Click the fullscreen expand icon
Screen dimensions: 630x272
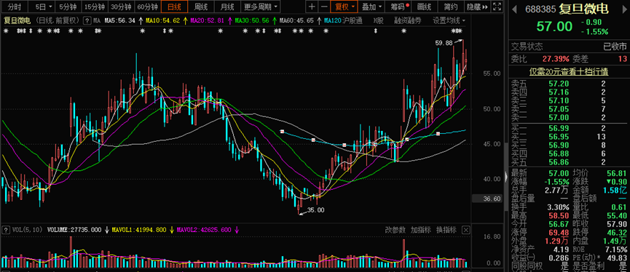point(497,7)
